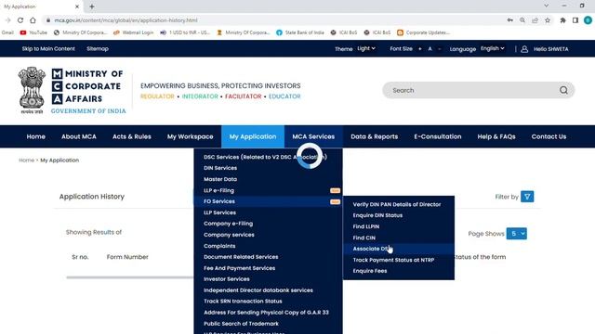Viewport: 595px width, 334px height.
Task: Open Theme Light dropdown
Action: click(366, 48)
